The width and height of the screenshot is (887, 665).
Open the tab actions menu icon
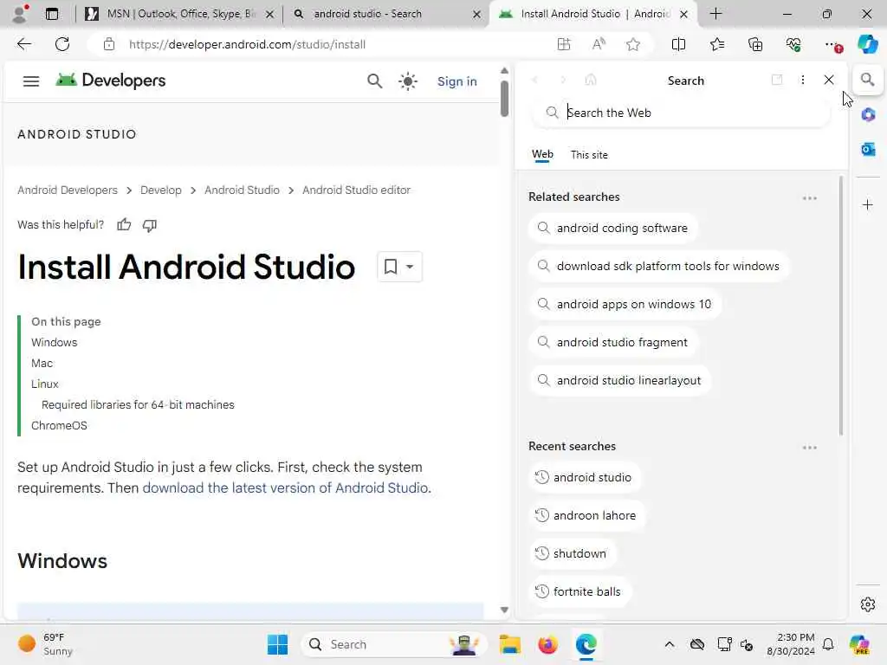coord(51,14)
